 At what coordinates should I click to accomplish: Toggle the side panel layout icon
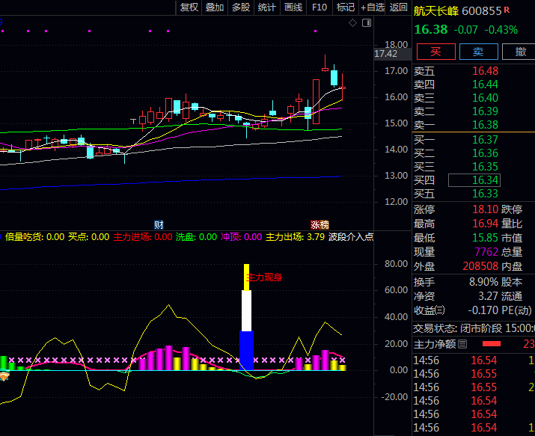pyautogui.click(x=367, y=23)
